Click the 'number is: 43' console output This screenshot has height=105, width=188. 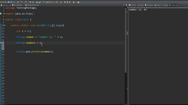click(138, 10)
